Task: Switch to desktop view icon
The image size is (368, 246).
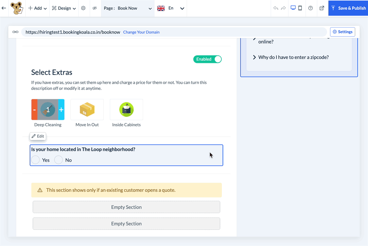Action: coord(293,8)
